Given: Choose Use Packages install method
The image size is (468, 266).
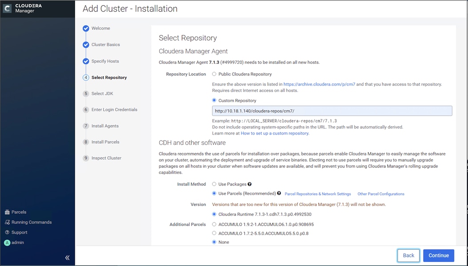Looking at the screenshot, I should [x=214, y=184].
